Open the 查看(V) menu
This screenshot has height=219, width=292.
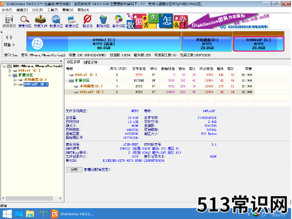68,10
